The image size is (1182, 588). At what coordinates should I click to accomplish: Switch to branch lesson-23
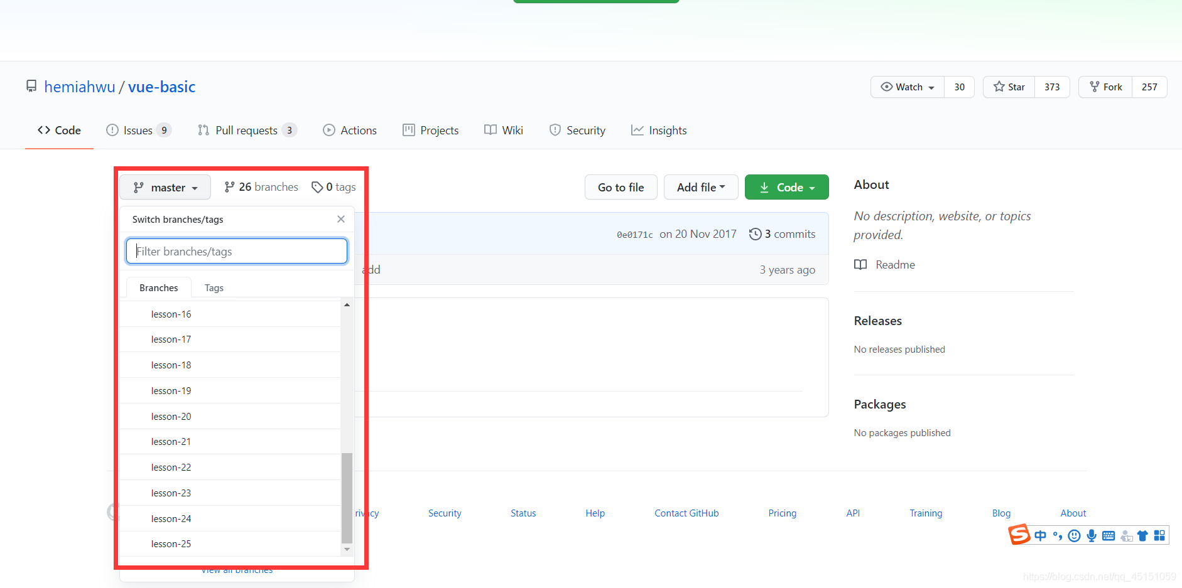230,493
